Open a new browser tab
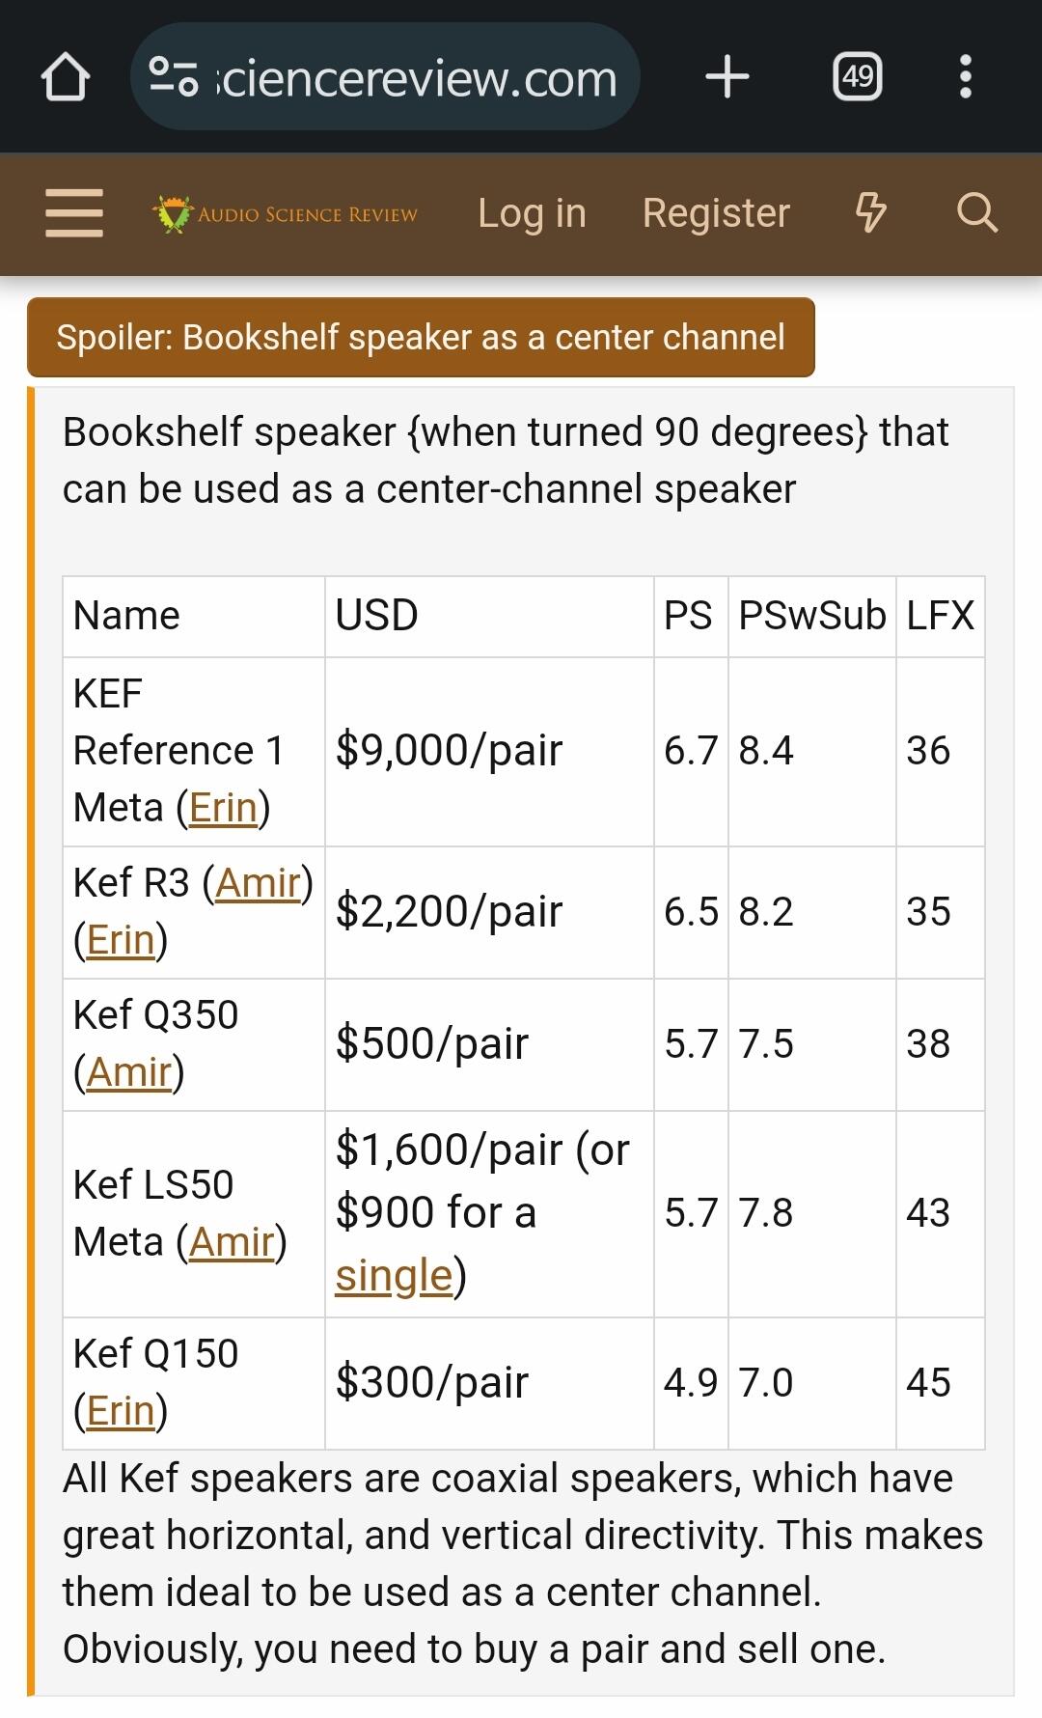 click(727, 77)
